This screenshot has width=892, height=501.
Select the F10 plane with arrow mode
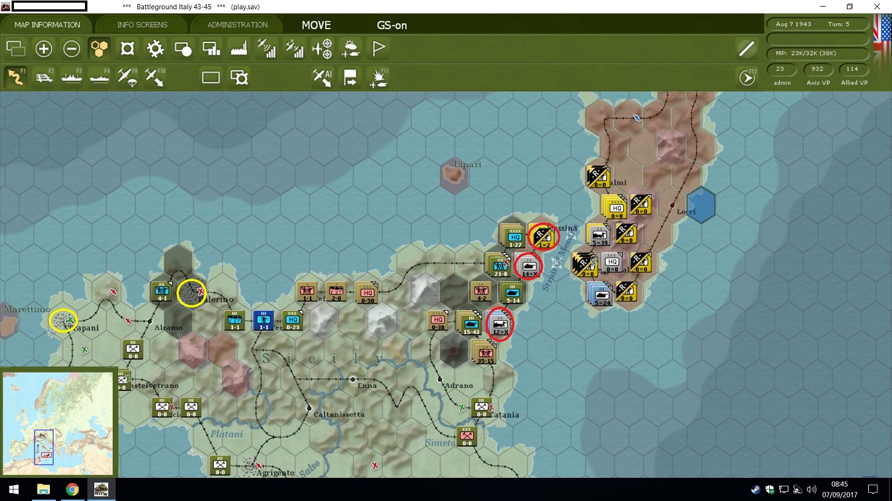pyautogui.click(x=155, y=78)
